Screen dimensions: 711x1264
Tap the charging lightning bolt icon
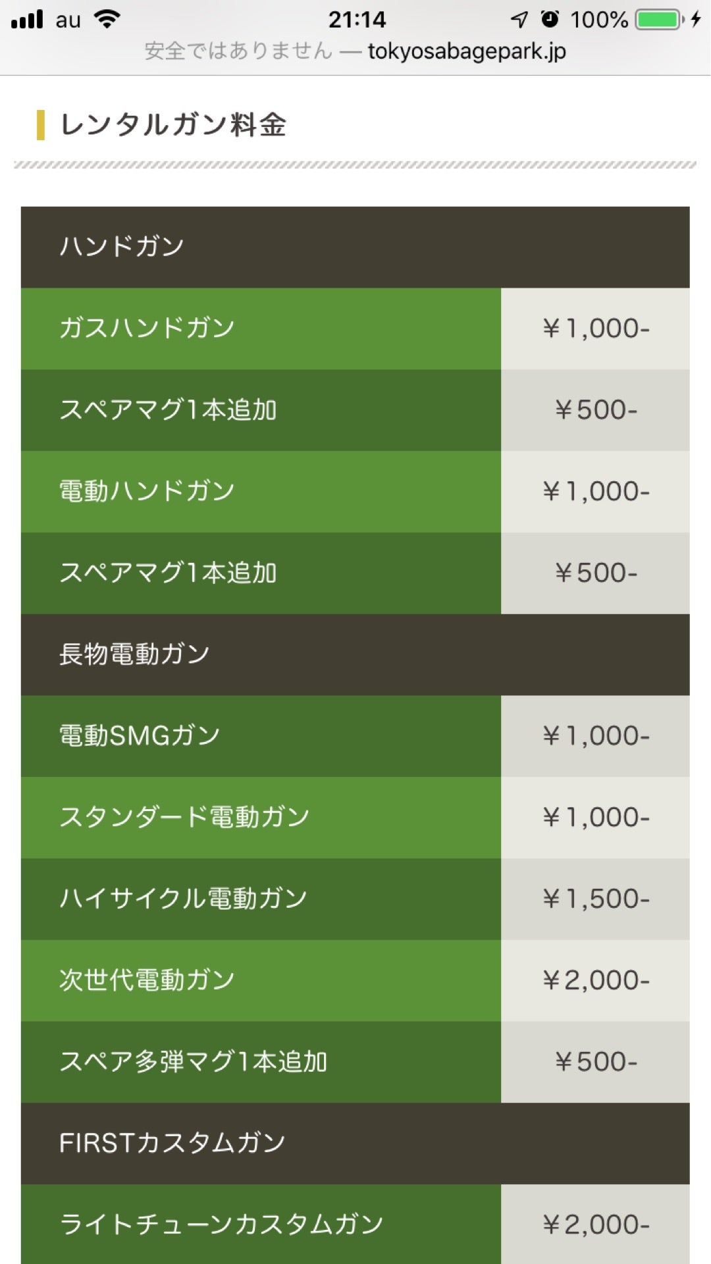click(x=696, y=20)
